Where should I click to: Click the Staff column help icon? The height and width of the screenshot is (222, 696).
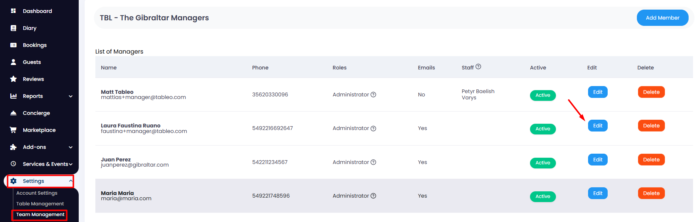[478, 66]
